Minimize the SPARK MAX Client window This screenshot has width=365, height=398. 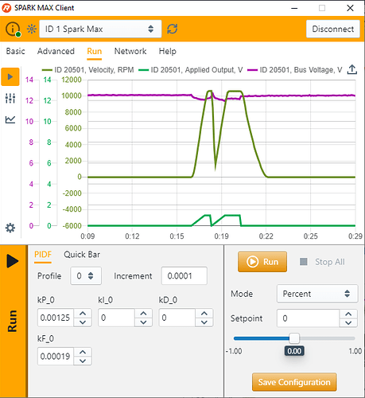pos(294,8)
